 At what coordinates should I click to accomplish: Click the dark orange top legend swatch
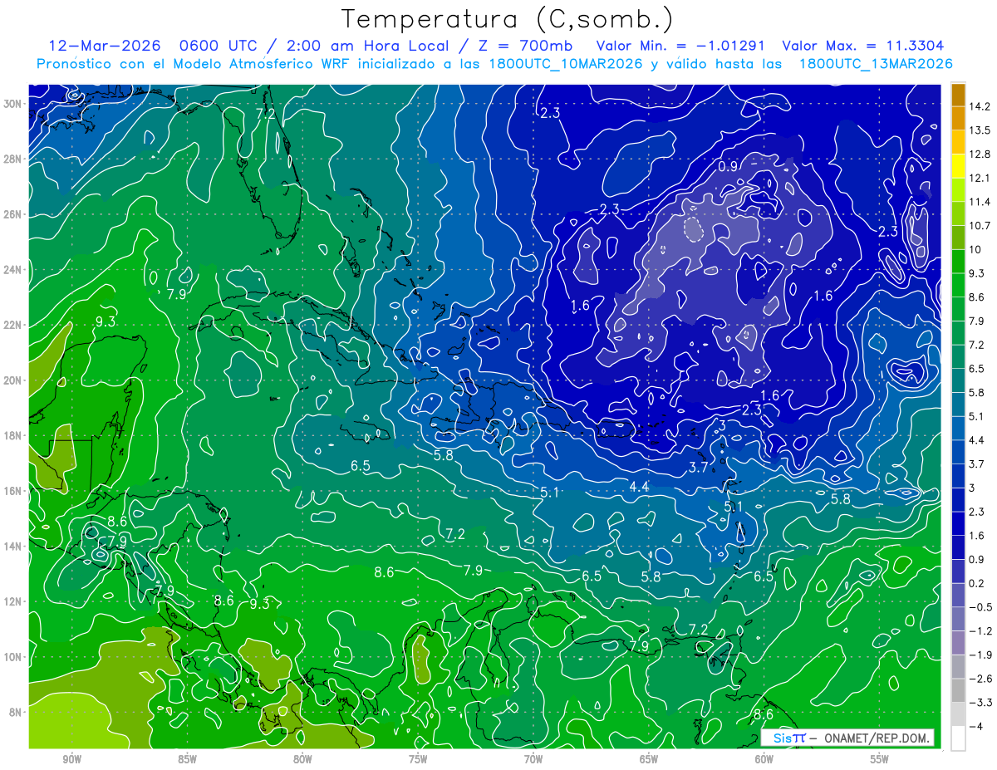pos(959,95)
